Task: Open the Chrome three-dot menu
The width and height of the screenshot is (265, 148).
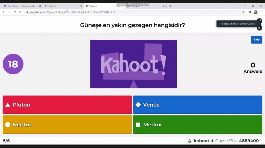Action: 261,12
